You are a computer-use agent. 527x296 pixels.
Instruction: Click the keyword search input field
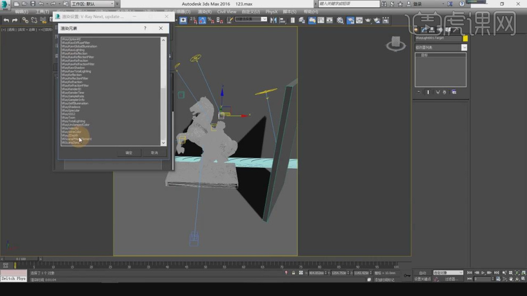349,4
